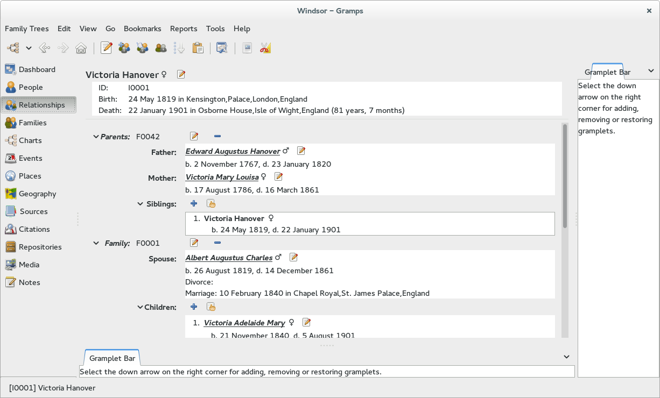The height and width of the screenshot is (398, 660).
Task: Go back to the previous person in history
Action: pos(45,48)
